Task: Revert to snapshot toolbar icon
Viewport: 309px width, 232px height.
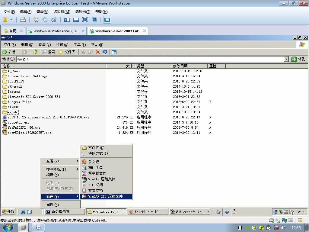Action: pyautogui.click(x=45, y=20)
